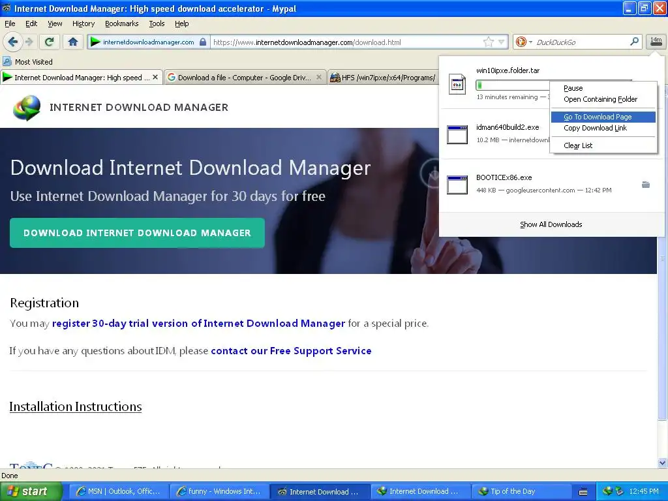Click Show All Downloads
The width and height of the screenshot is (668, 501).
(x=551, y=224)
